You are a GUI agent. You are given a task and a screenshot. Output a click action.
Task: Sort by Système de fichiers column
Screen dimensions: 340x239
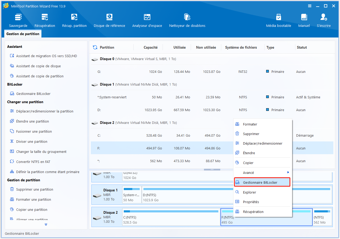click(x=241, y=47)
